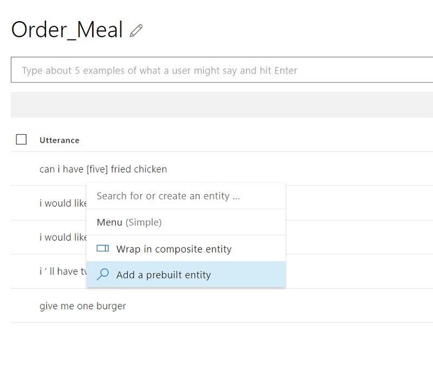The image size is (433, 366).
Task: Click the prebuilt entity magnifier icon
Action: coord(103,275)
